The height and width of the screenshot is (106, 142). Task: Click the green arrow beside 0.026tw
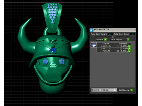coord(130,49)
